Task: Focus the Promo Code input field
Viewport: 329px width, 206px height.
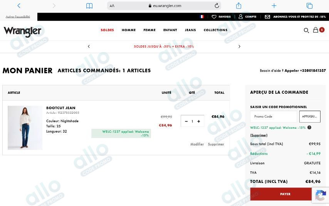Action: (274, 116)
